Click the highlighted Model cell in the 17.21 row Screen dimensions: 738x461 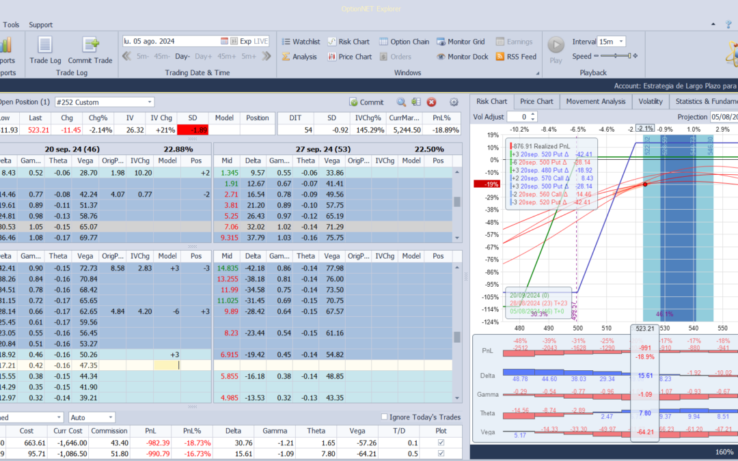[167, 365]
